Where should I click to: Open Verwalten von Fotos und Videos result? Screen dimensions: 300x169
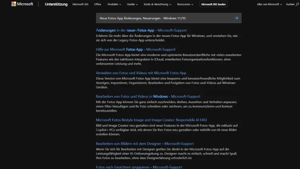[x=141, y=73]
